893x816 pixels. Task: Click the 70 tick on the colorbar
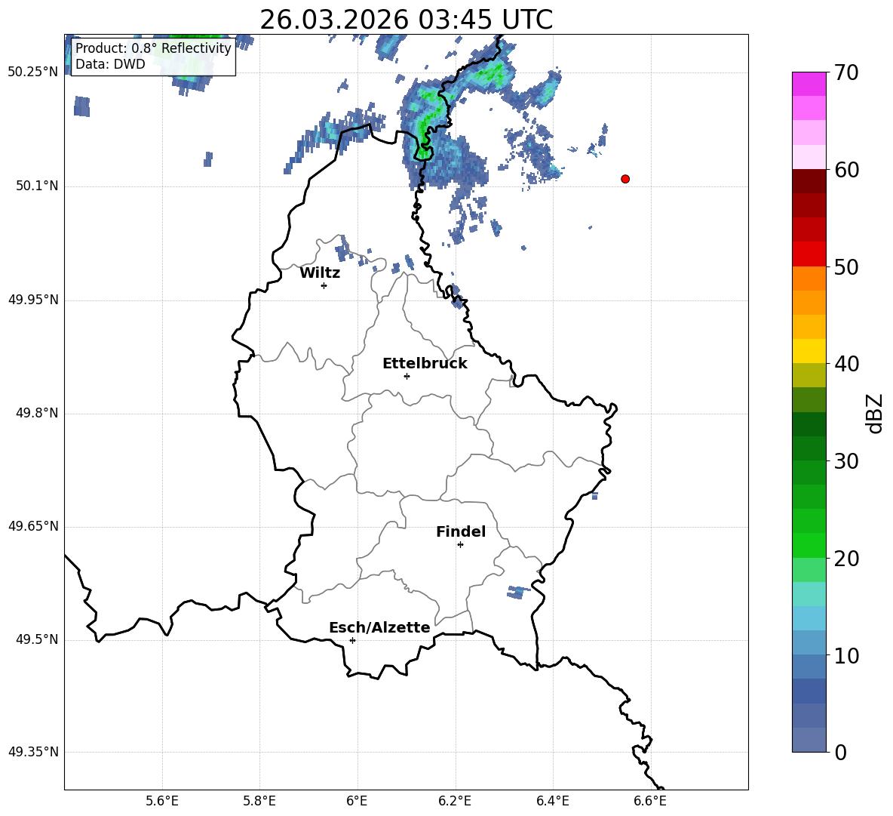846,72
